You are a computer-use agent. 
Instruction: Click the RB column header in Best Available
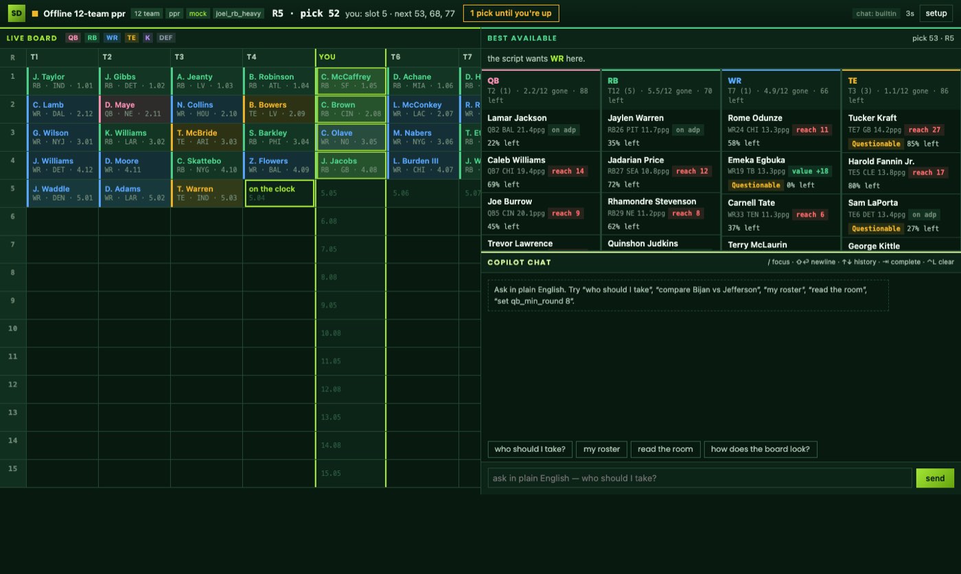coord(660,90)
